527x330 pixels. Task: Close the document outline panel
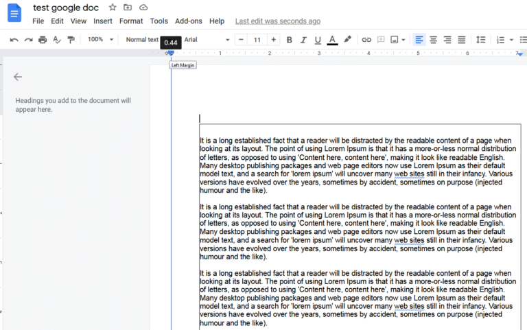point(18,77)
